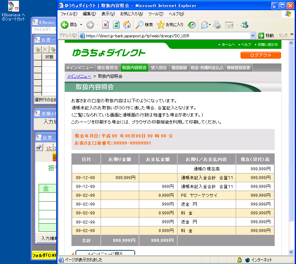Refresh the page with green arrows icon
This screenshot has width=296, height=264.
tap(116, 25)
